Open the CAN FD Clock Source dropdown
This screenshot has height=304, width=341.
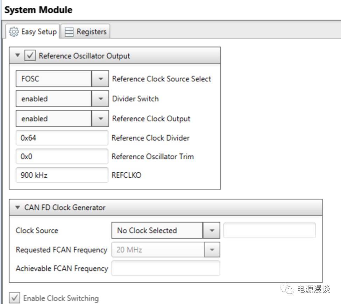point(211,231)
